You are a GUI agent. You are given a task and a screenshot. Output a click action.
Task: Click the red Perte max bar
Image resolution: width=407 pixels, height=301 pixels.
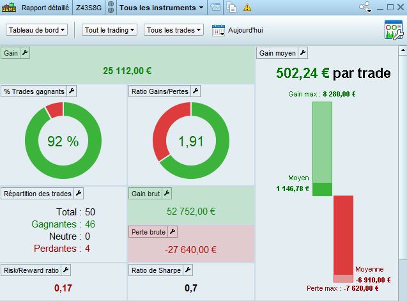click(x=343, y=238)
